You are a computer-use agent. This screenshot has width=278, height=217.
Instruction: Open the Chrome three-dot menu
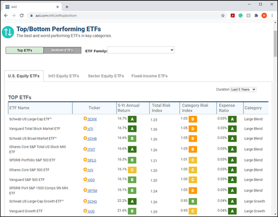272,16
